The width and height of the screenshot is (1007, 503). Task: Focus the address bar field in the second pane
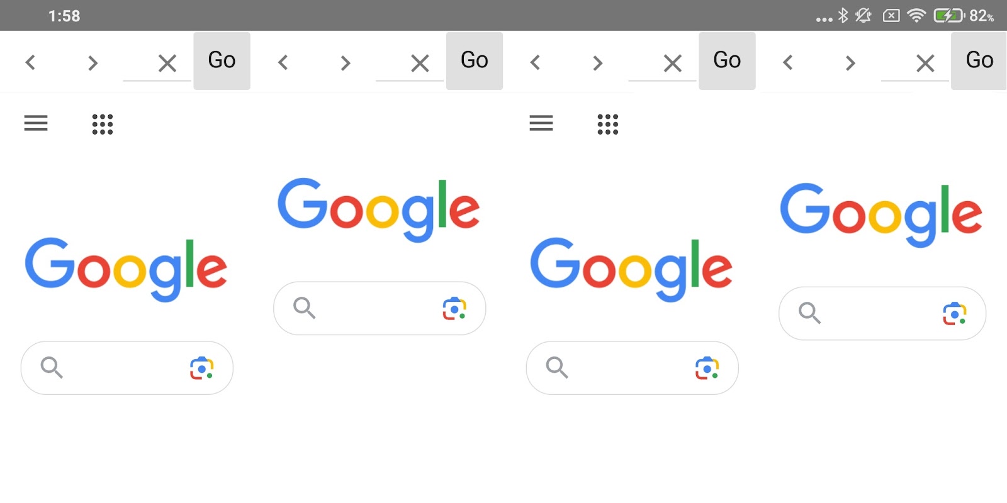pyautogui.click(x=391, y=65)
